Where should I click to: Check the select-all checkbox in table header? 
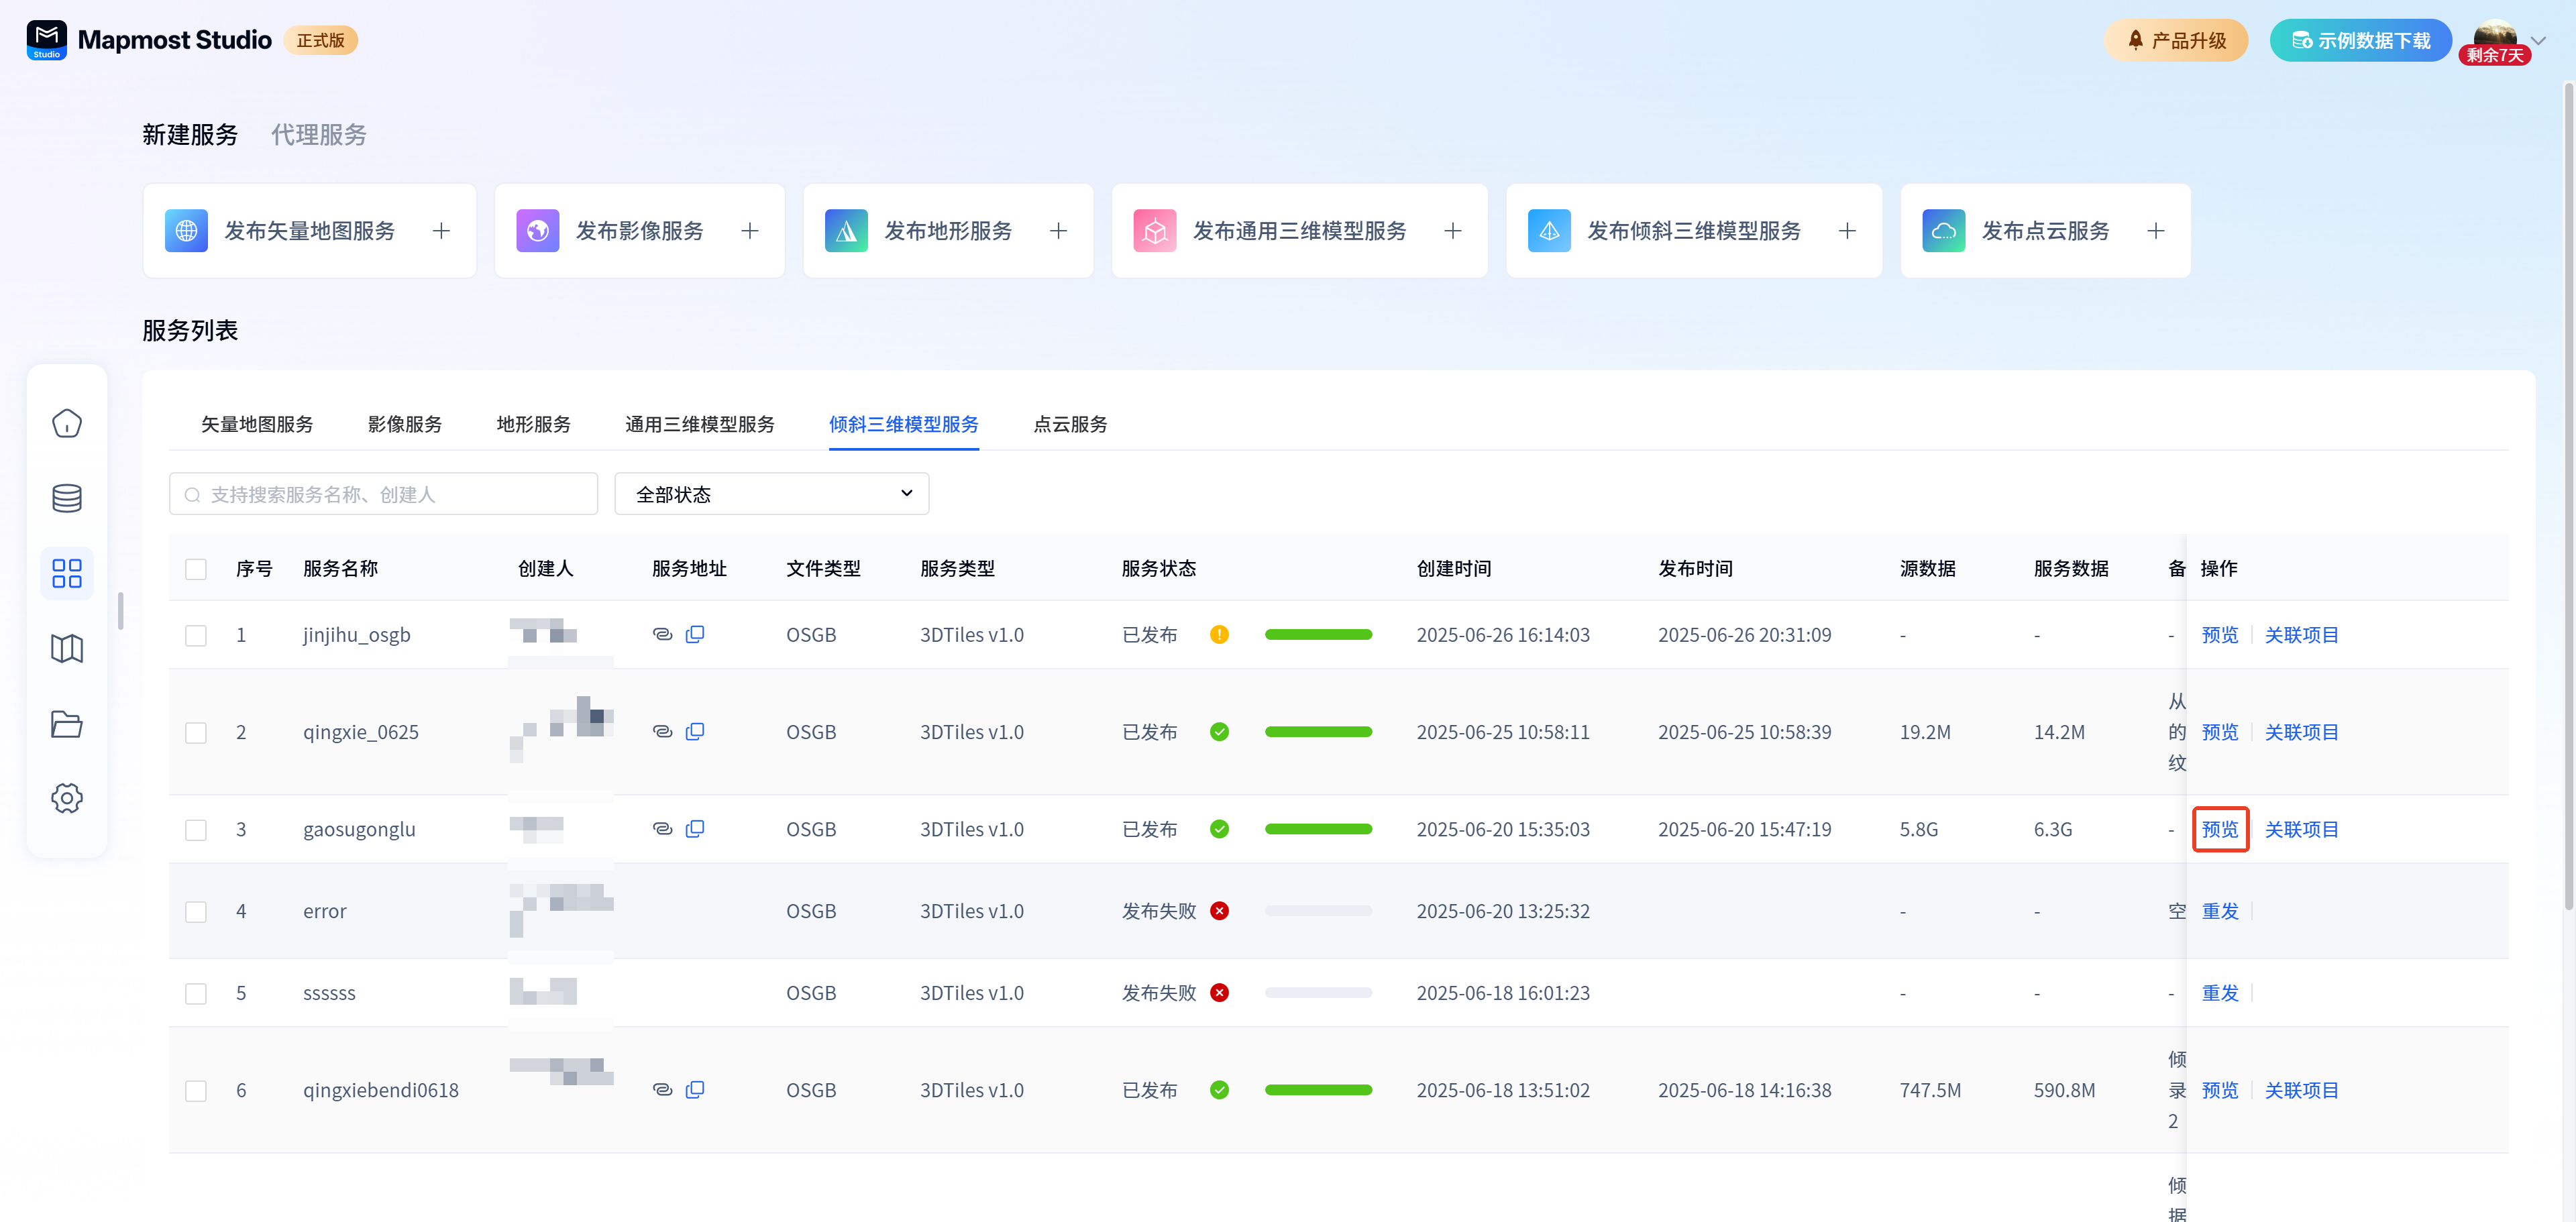click(x=196, y=569)
